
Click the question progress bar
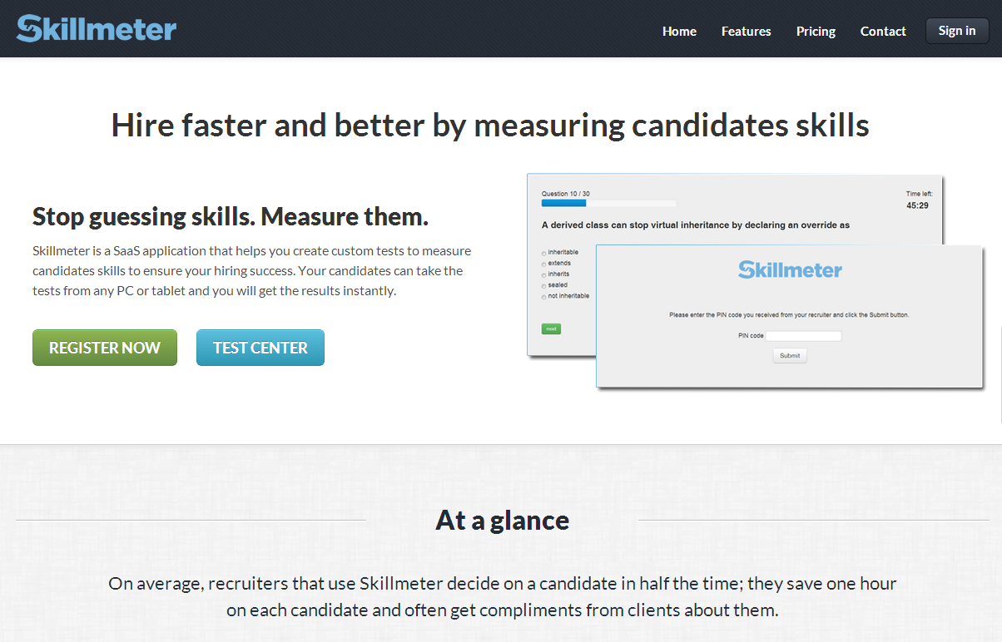tap(609, 203)
